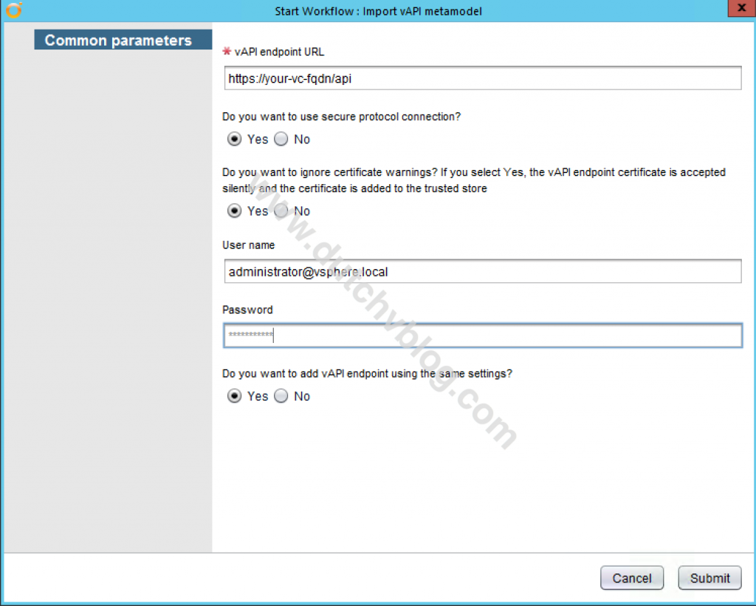Select Yes to add vAPI endpoint with same settings
Screen dimensions: 756x606
tap(234, 396)
